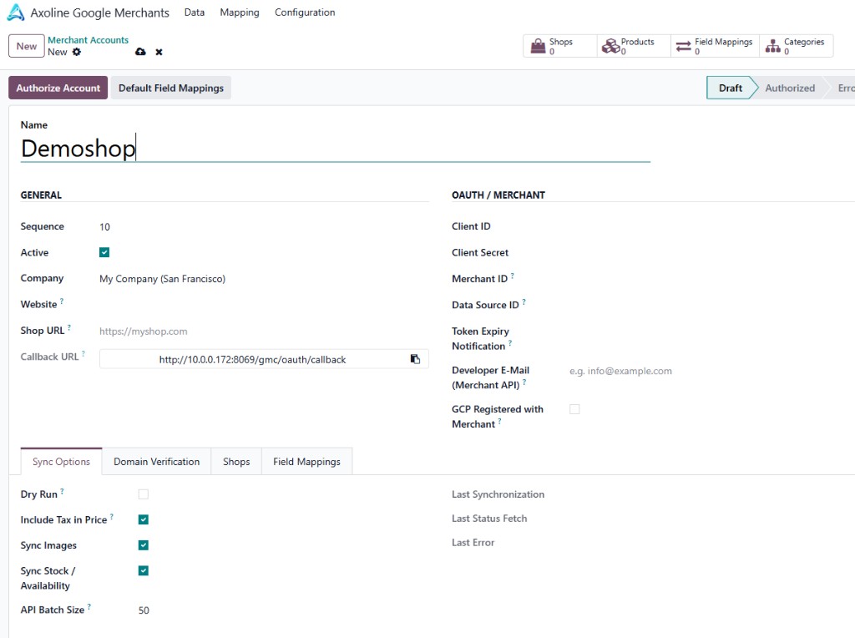Edit the Name field Demoshop
Image resolution: width=855 pixels, height=638 pixels.
click(336, 149)
